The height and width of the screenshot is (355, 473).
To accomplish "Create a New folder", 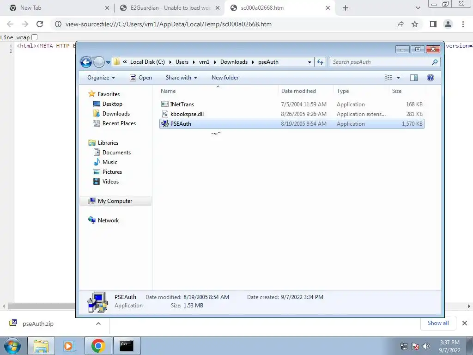I will pos(225,78).
